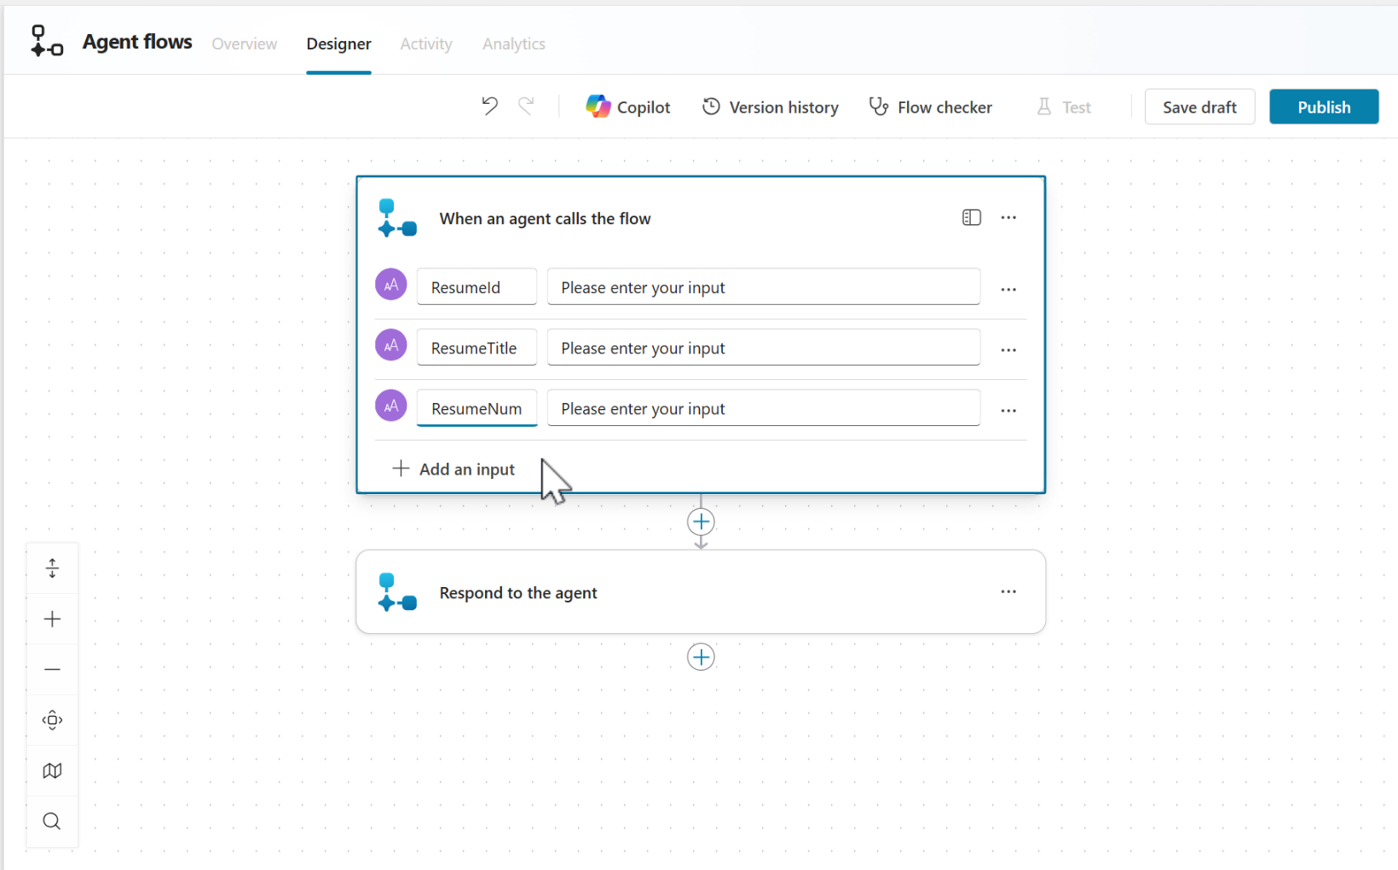This screenshot has height=870, width=1398.
Task: Open the ResumeTitle input options menu
Action: pyautogui.click(x=1008, y=350)
